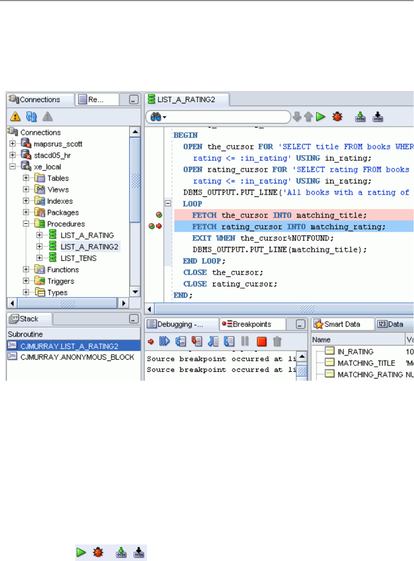Open the Smart Data tab
This screenshot has width=414, height=561.
(x=342, y=324)
